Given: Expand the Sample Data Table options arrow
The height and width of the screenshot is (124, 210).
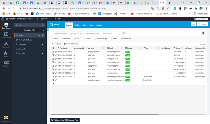Looking at the screenshot, I should [42, 40].
